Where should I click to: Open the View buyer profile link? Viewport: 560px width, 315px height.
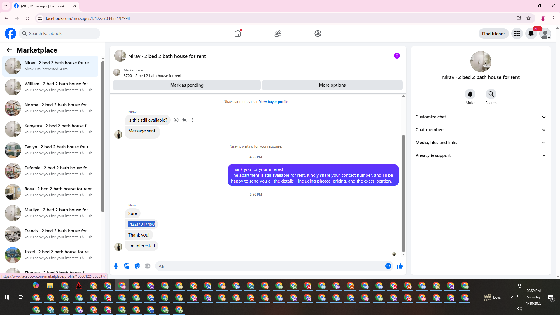(x=273, y=102)
